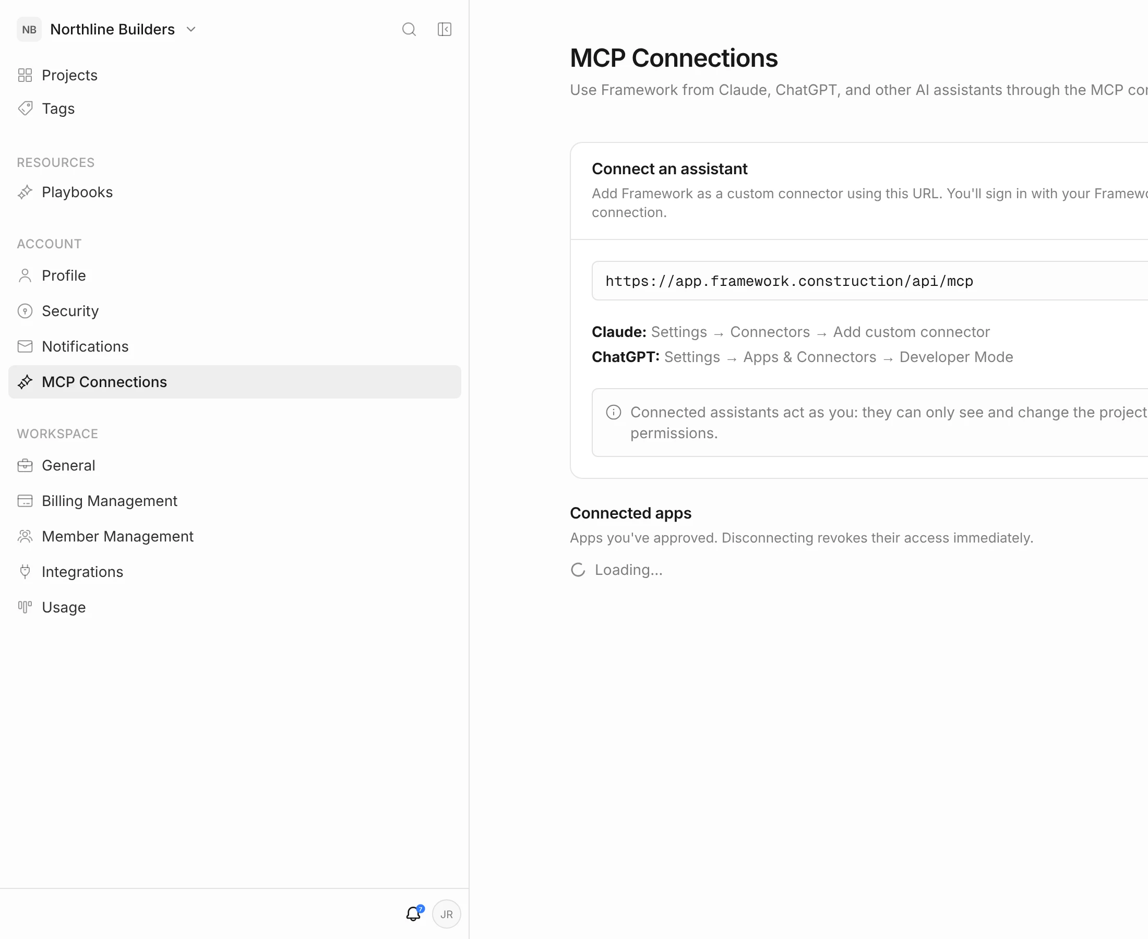Click the Tags label icon
Screen dimensions: 1148x939
tap(25, 108)
